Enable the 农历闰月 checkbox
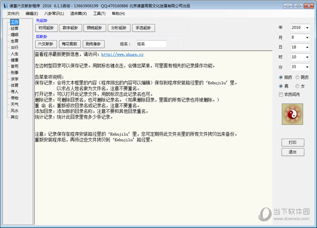This screenshot has width=317, height=228. pos(281,94)
